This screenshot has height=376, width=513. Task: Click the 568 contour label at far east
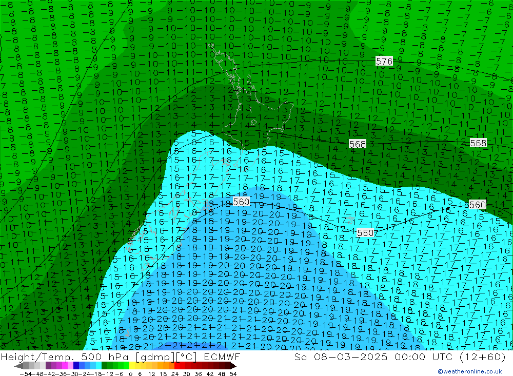click(478, 143)
